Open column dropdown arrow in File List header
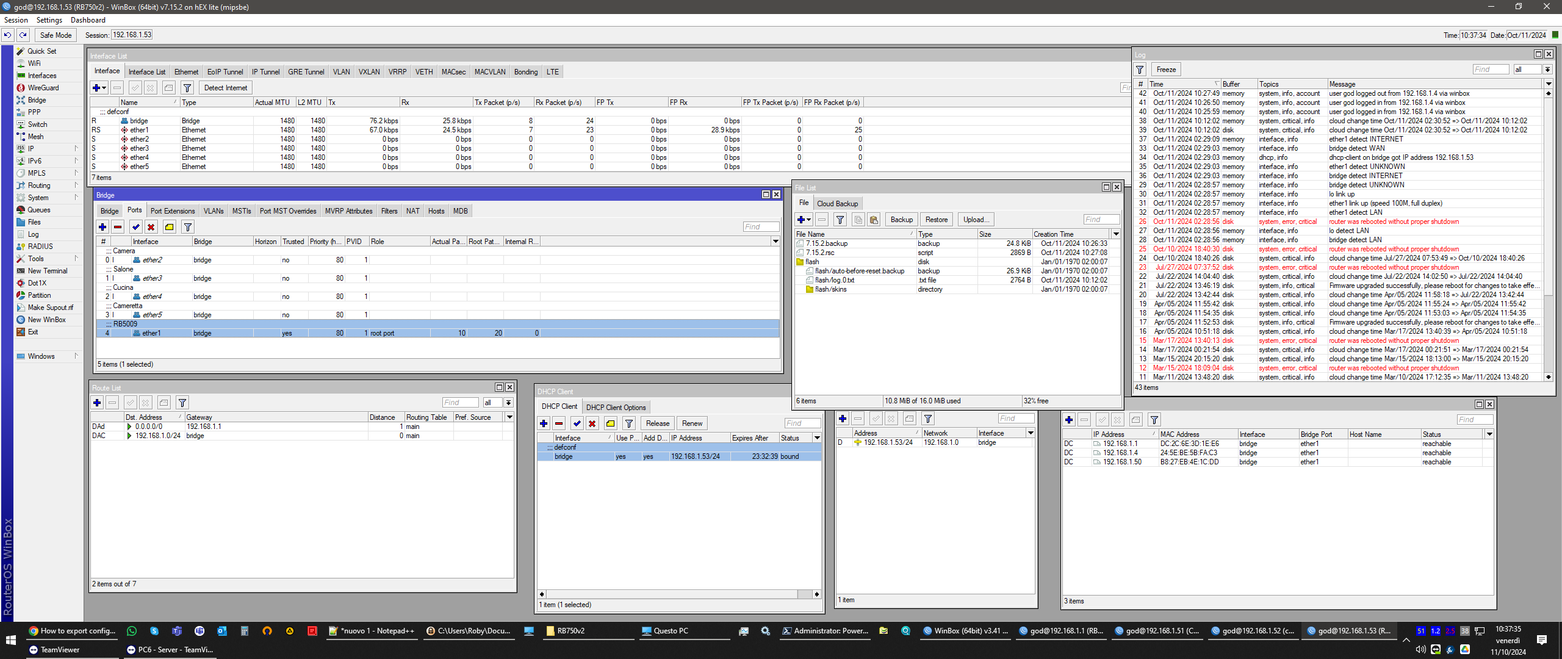This screenshot has width=1562, height=659. [1116, 234]
